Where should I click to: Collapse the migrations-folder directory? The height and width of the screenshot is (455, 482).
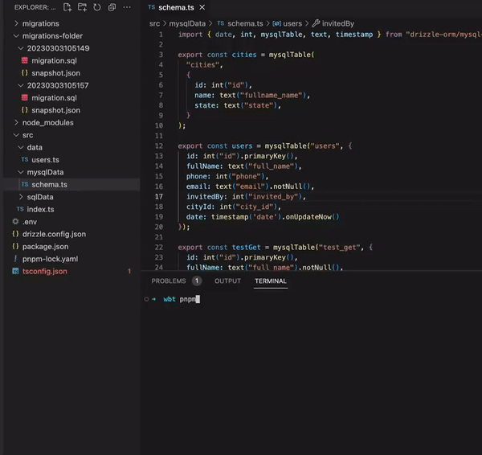53,36
